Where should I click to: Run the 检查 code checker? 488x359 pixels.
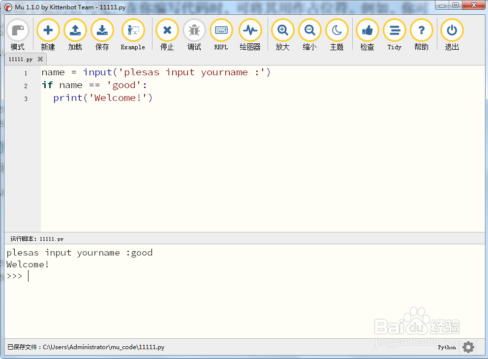click(367, 30)
